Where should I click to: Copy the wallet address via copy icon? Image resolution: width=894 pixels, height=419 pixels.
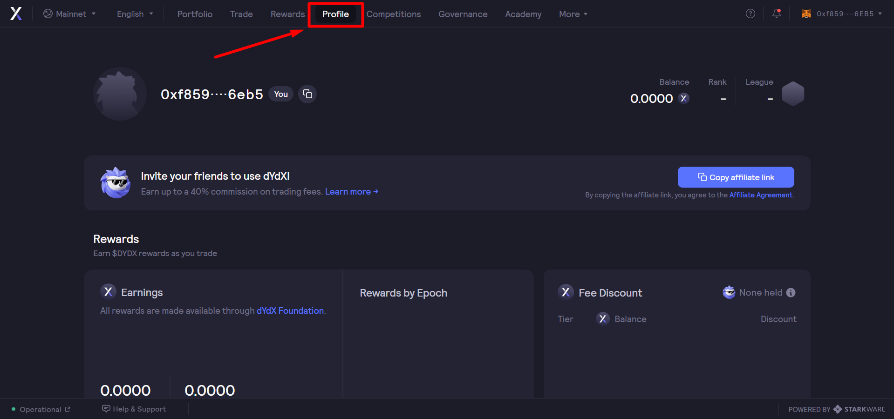click(x=307, y=94)
